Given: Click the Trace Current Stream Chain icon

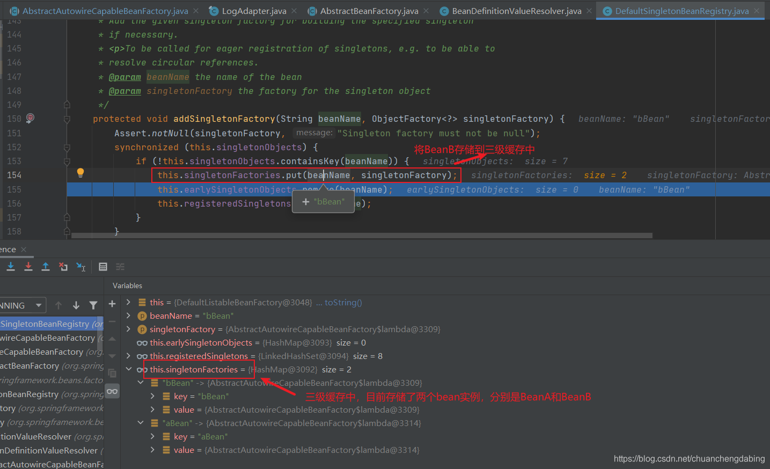Looking at the screenshot, I should [x=120, y=267].
